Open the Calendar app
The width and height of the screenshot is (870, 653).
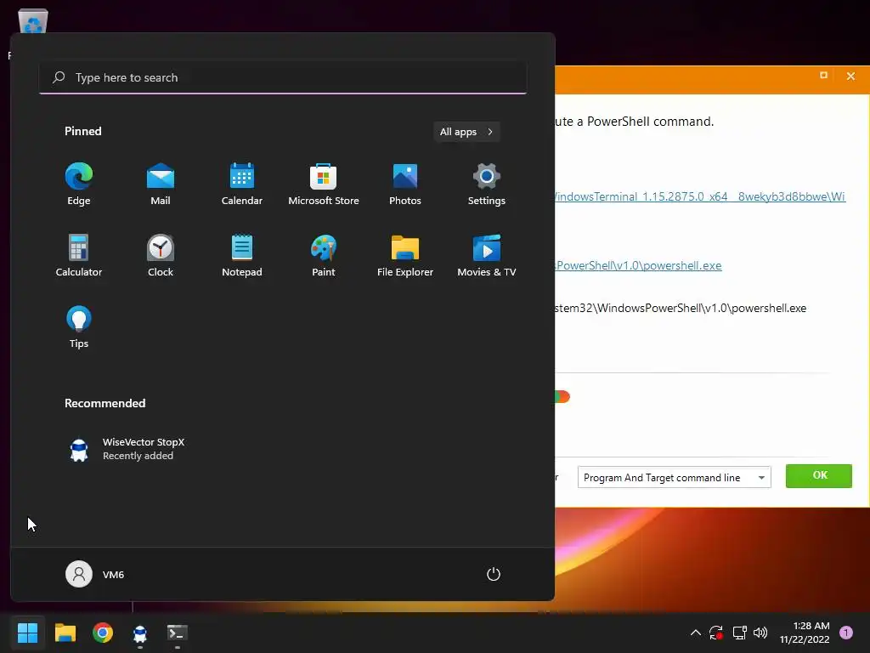[242, 185]
